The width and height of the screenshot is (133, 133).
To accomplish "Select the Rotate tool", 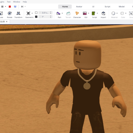I will coord(10,15).
